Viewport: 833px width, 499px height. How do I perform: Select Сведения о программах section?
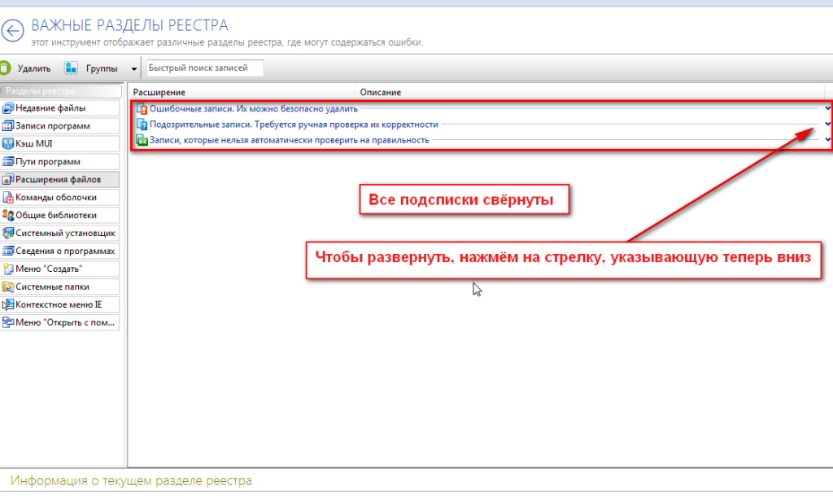(59, 251)
